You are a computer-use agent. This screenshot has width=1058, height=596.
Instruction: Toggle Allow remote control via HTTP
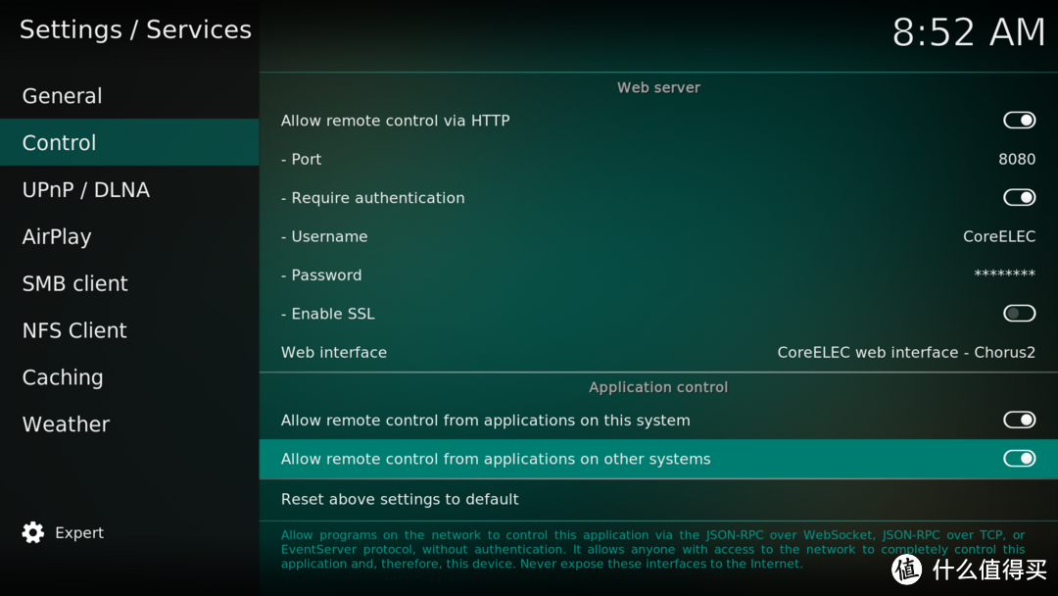[x=1019, y=121]
